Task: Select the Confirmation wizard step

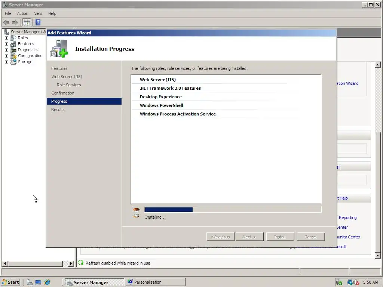Action: [63, 93]
